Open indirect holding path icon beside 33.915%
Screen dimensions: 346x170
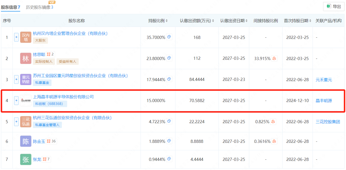click(x=275, y=58)
